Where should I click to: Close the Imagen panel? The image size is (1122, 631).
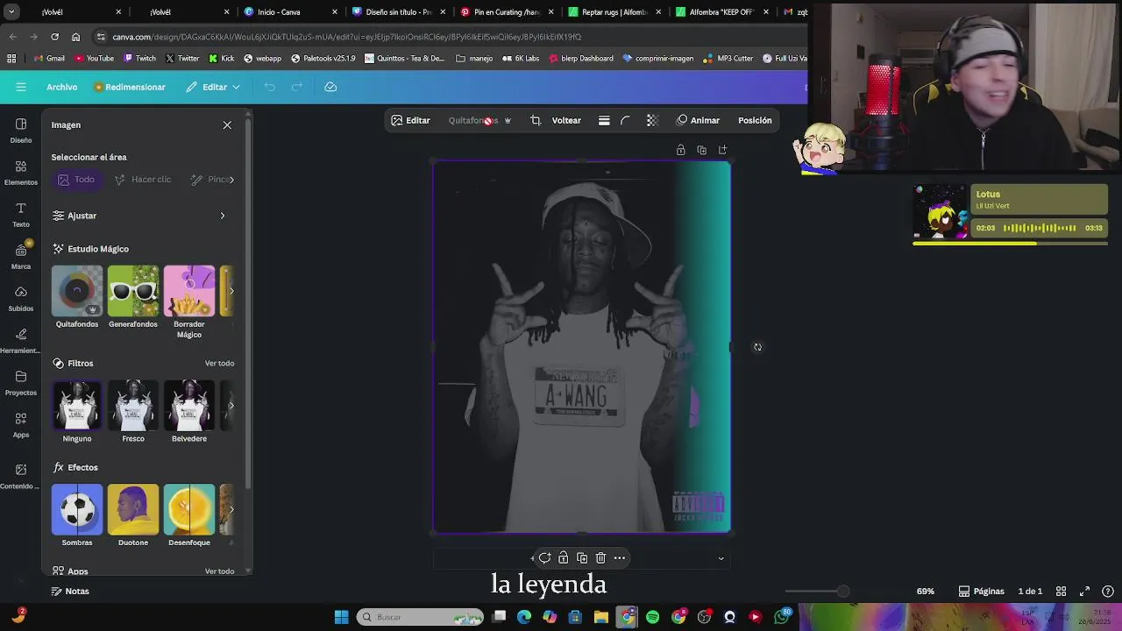point(227,125)
